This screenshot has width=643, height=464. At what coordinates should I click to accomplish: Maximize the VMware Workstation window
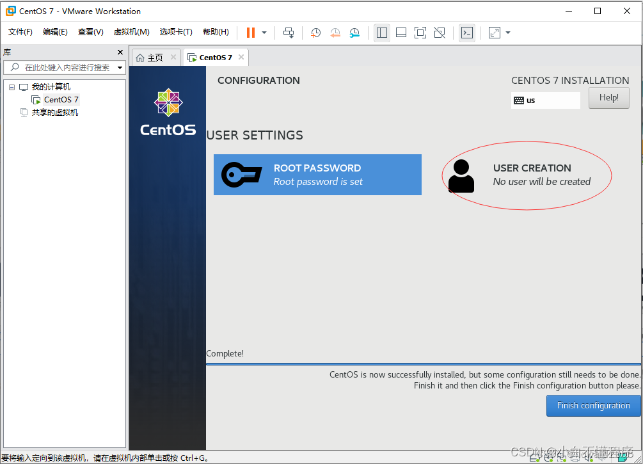pyautogui.click(x=598, y=11)
